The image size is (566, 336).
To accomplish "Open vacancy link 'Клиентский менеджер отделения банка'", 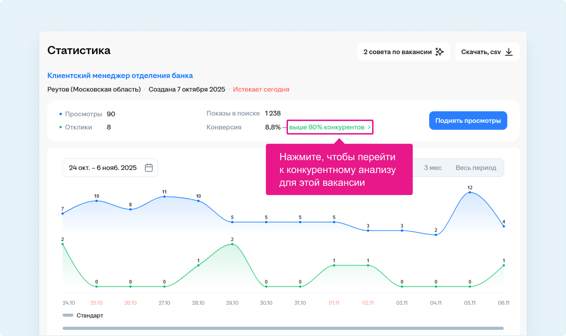I will (x=120, y=75).
